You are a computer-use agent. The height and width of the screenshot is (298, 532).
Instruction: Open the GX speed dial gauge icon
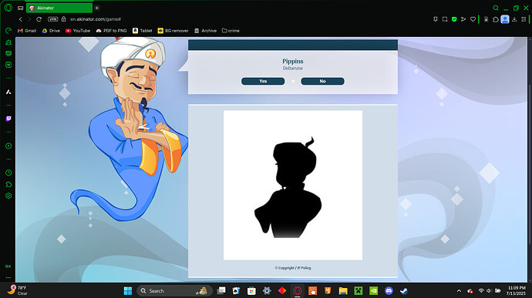pyautogui.click(x=8, y=31)
